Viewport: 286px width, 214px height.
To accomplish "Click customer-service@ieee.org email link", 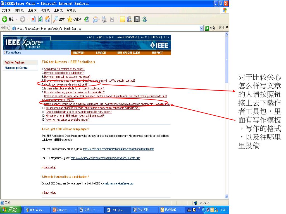I will pyautogui.click(x=118, y=183).
